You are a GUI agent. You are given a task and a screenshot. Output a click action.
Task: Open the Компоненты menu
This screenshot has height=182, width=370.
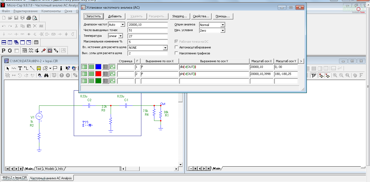pos(51,11)
